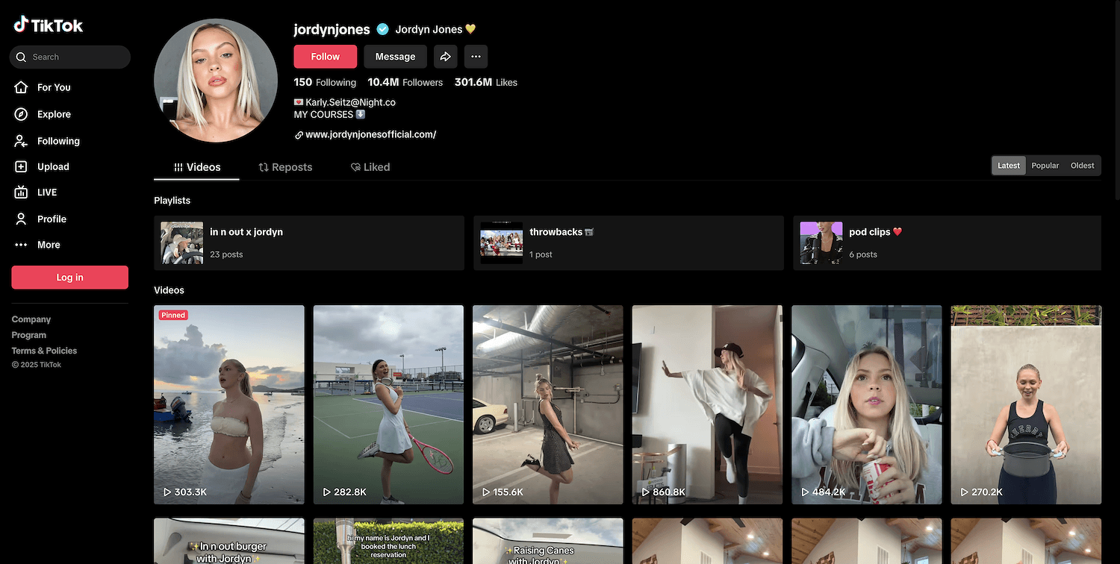Click the share arrow icon

click(445, 57)
